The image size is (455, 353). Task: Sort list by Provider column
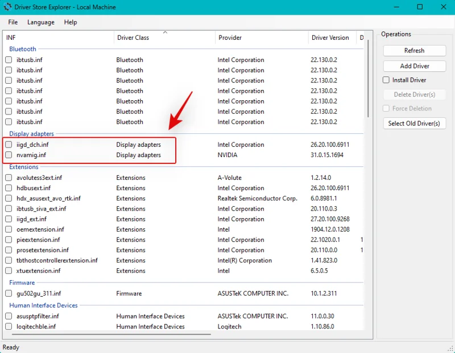(x=230, y=38)
